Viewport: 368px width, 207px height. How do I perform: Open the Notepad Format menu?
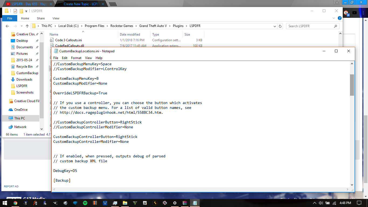76,58
